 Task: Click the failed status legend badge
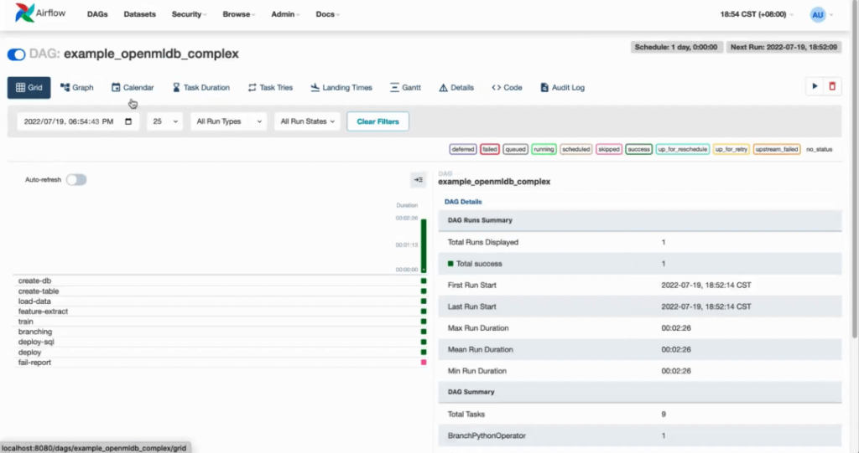pyautogui.click(x=490, y=149)
